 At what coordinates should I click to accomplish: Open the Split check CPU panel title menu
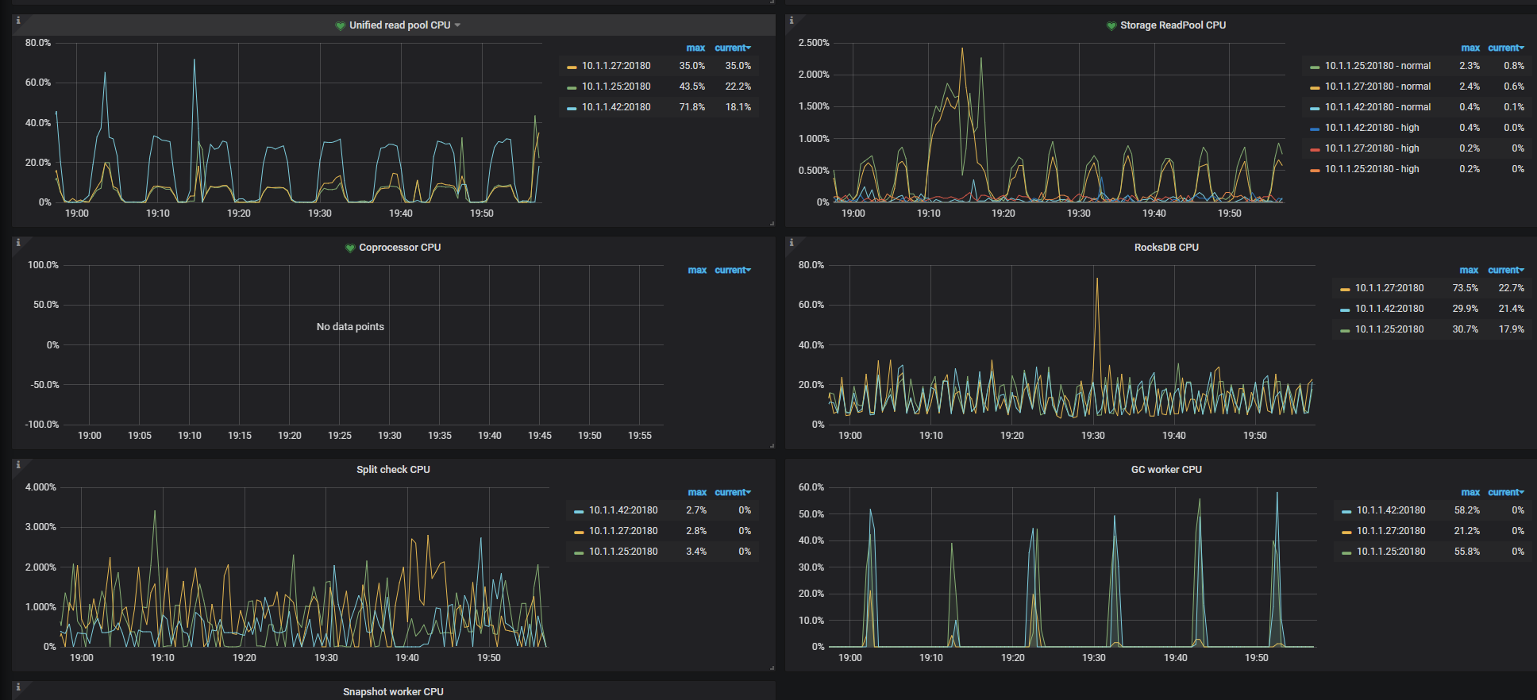click(x=393, y=470)
